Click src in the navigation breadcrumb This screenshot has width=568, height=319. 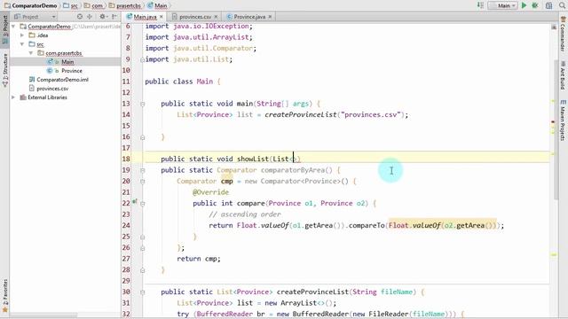click(x=71, y=5)
